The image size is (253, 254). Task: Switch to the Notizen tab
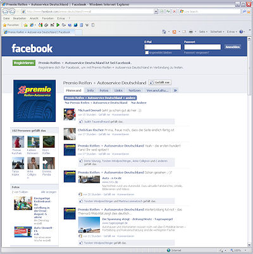135,90
